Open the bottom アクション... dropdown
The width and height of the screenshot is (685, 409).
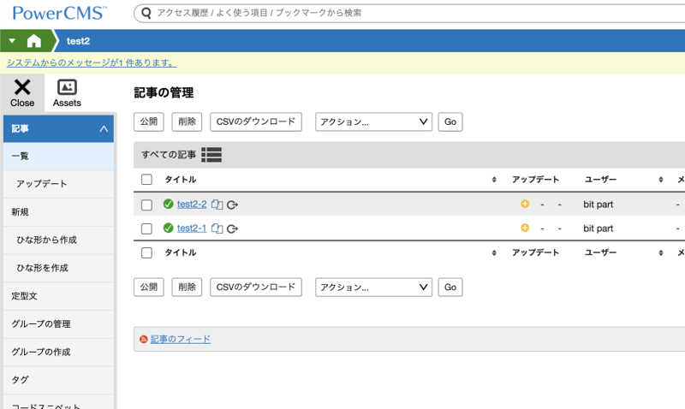click(373, 287)
